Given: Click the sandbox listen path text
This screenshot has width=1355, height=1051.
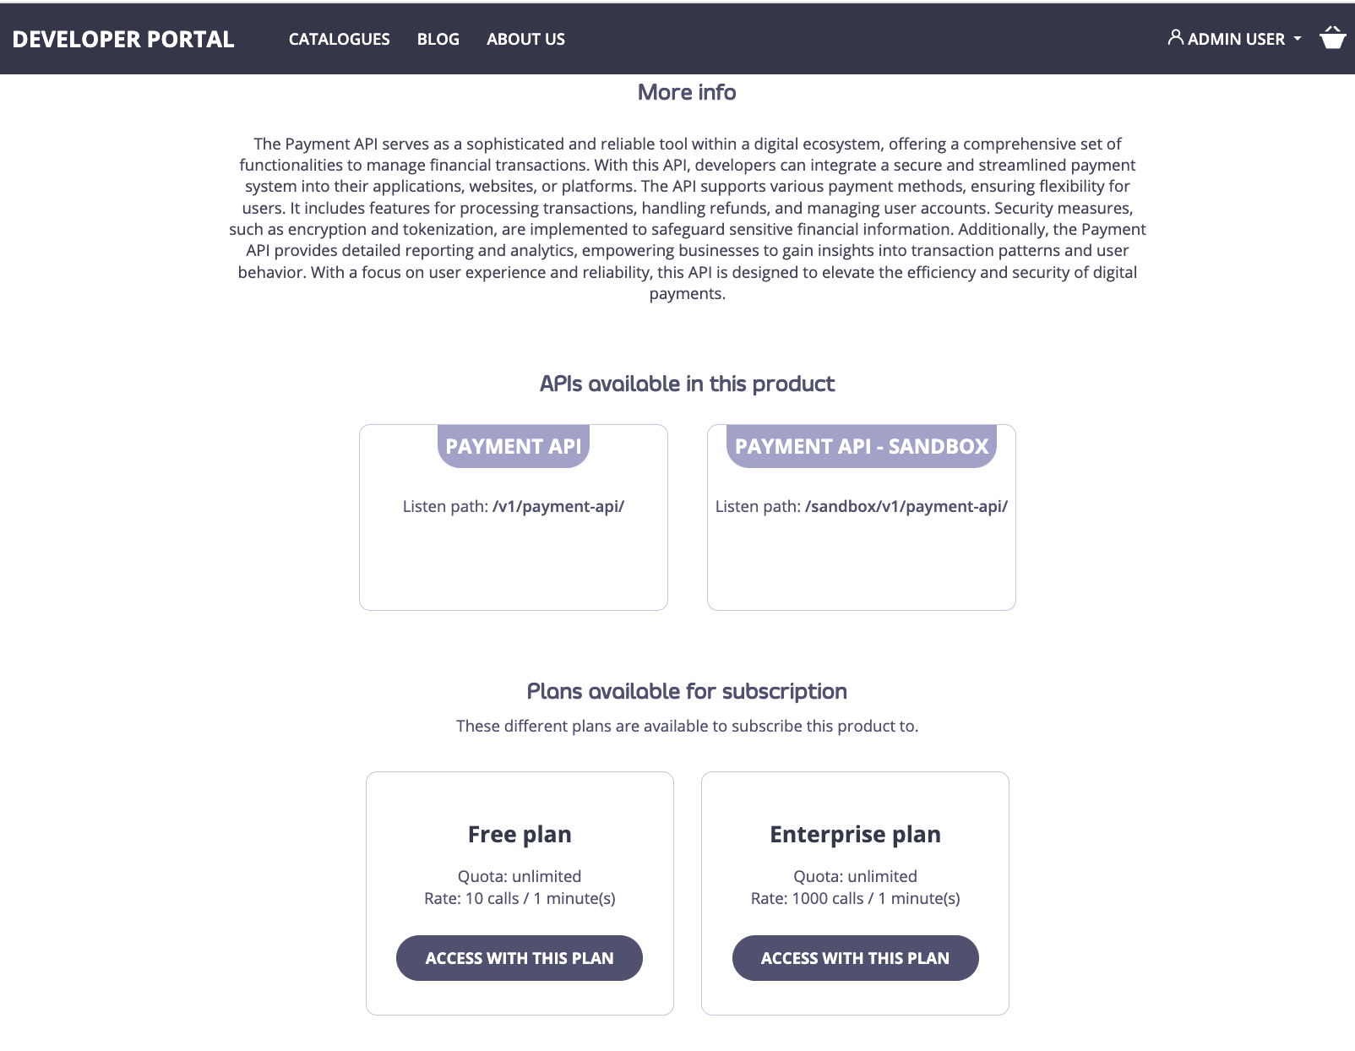Looking at the screenshot, I should pos(862,506).
